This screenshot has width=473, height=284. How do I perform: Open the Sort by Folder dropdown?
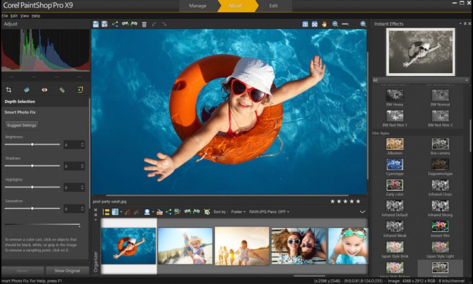click(x=238, y=212)
